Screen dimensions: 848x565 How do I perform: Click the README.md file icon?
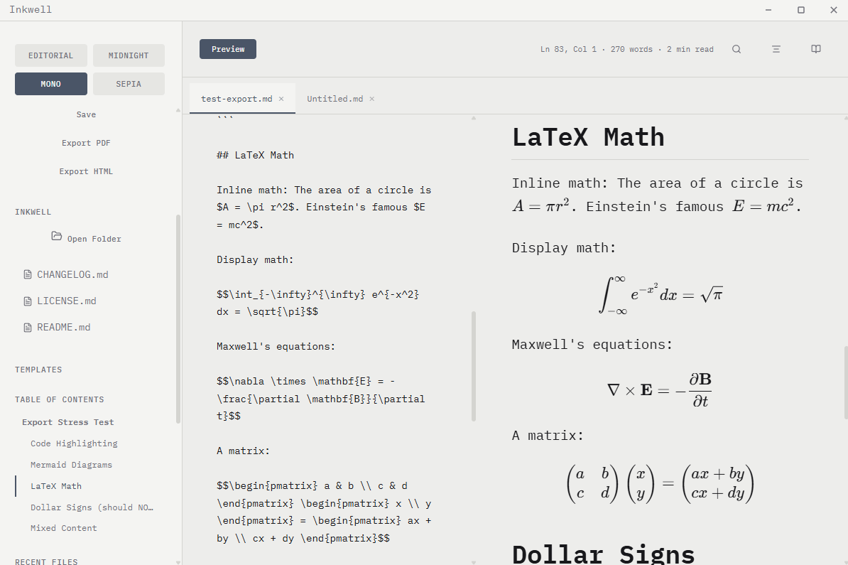pos(28,328)
